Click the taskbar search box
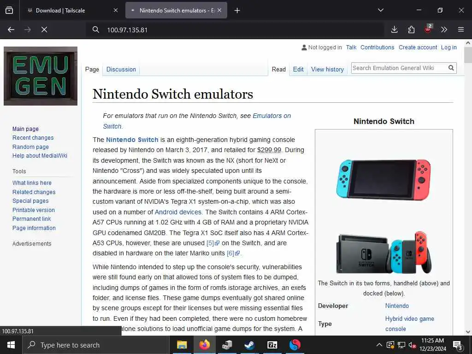472x354 pixels. (x=96, y=345)
